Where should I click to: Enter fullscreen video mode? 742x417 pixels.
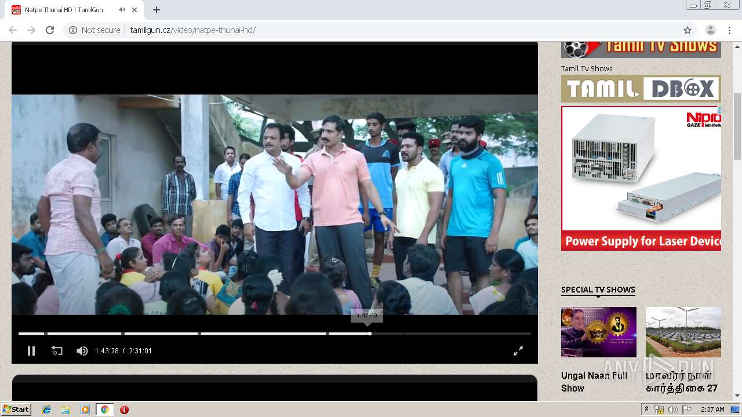(518, 350)
